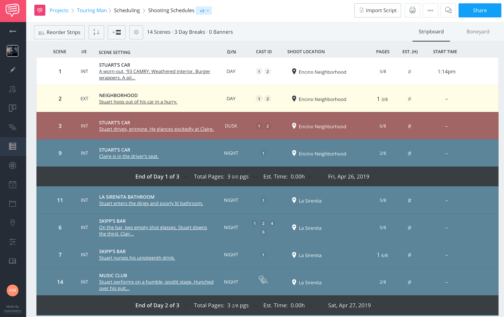Expand the v3 version dropdown
This screenshot has width=504, height=317.
[204, 11]
